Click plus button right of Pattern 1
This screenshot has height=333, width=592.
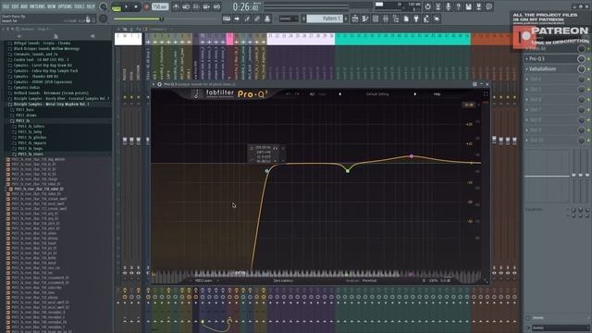pyautogui.click(x=346, y=18)
